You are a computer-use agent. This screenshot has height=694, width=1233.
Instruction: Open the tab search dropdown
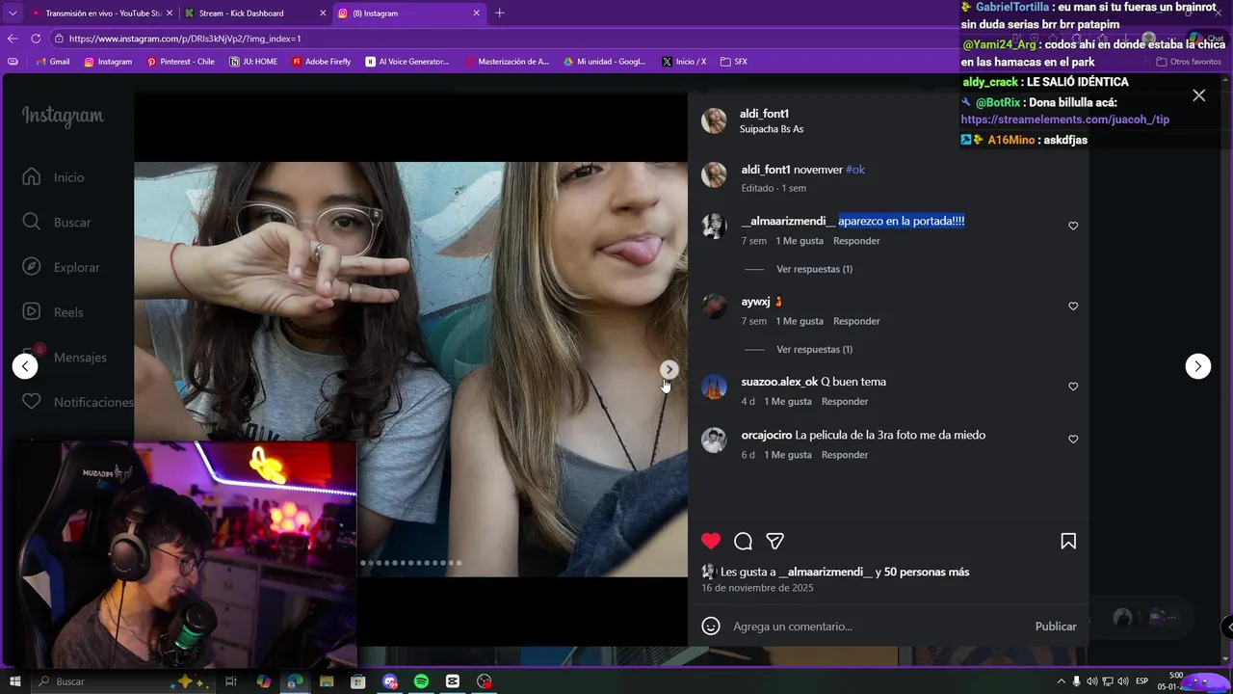(x=13, y=13)
